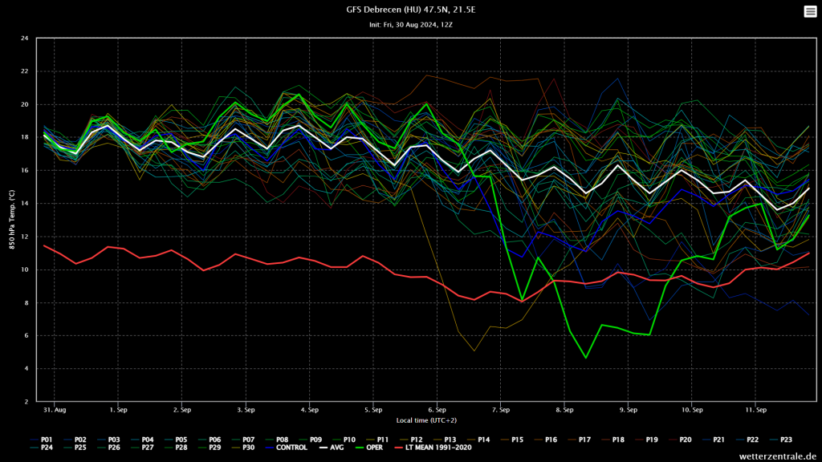
Task: Click the 31. Aug x-axis date label
Action: coord(55,409)
